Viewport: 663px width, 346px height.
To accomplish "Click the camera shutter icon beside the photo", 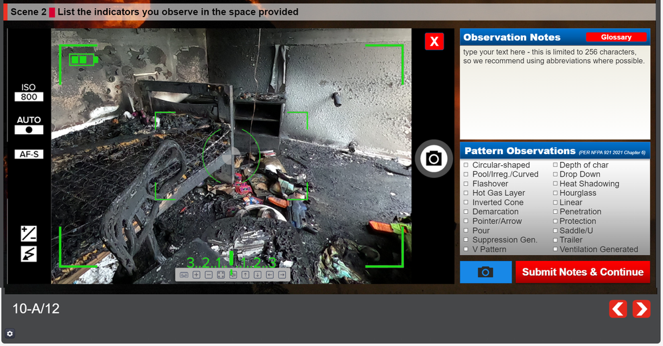I will click(433, 158).
